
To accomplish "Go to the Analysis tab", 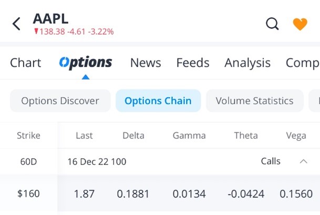I will 247,63.
